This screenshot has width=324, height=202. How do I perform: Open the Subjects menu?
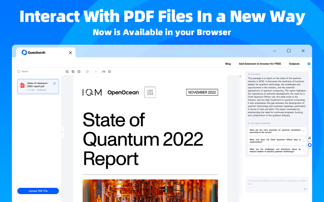pyautogui.click(x=294, y=64)
